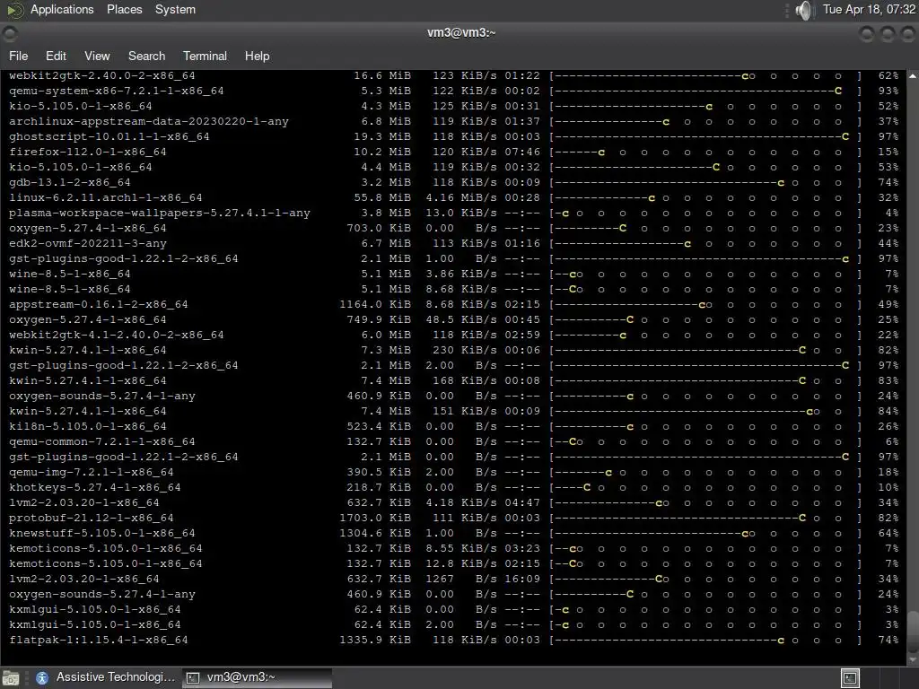Open window menu button left of title
The height and width of the screenshot is (689, 919).
point(9,34)
